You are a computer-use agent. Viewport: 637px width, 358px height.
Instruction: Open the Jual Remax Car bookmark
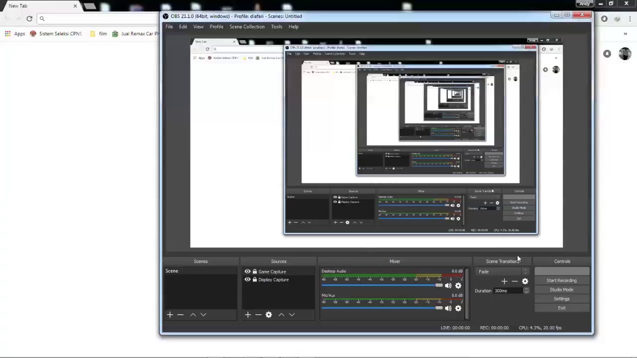pos(136,34)
